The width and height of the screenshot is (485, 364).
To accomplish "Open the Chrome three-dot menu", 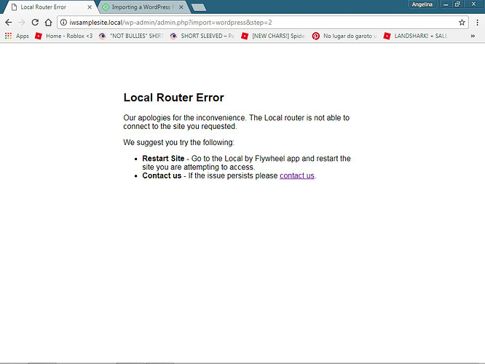I will point(477,23).
